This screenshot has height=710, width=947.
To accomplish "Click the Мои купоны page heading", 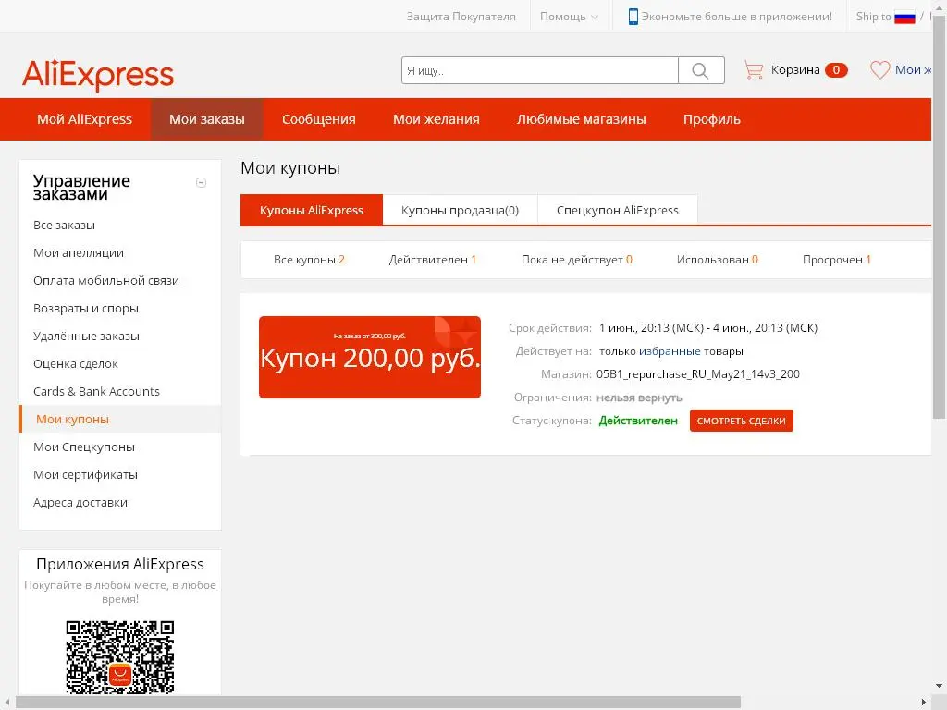I will pyautogui.click(x=290, y=168).
